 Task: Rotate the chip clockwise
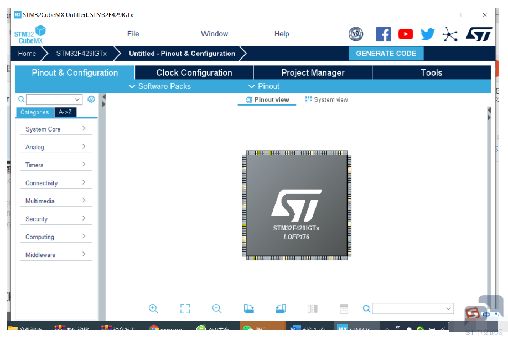[x=249, y=308]
